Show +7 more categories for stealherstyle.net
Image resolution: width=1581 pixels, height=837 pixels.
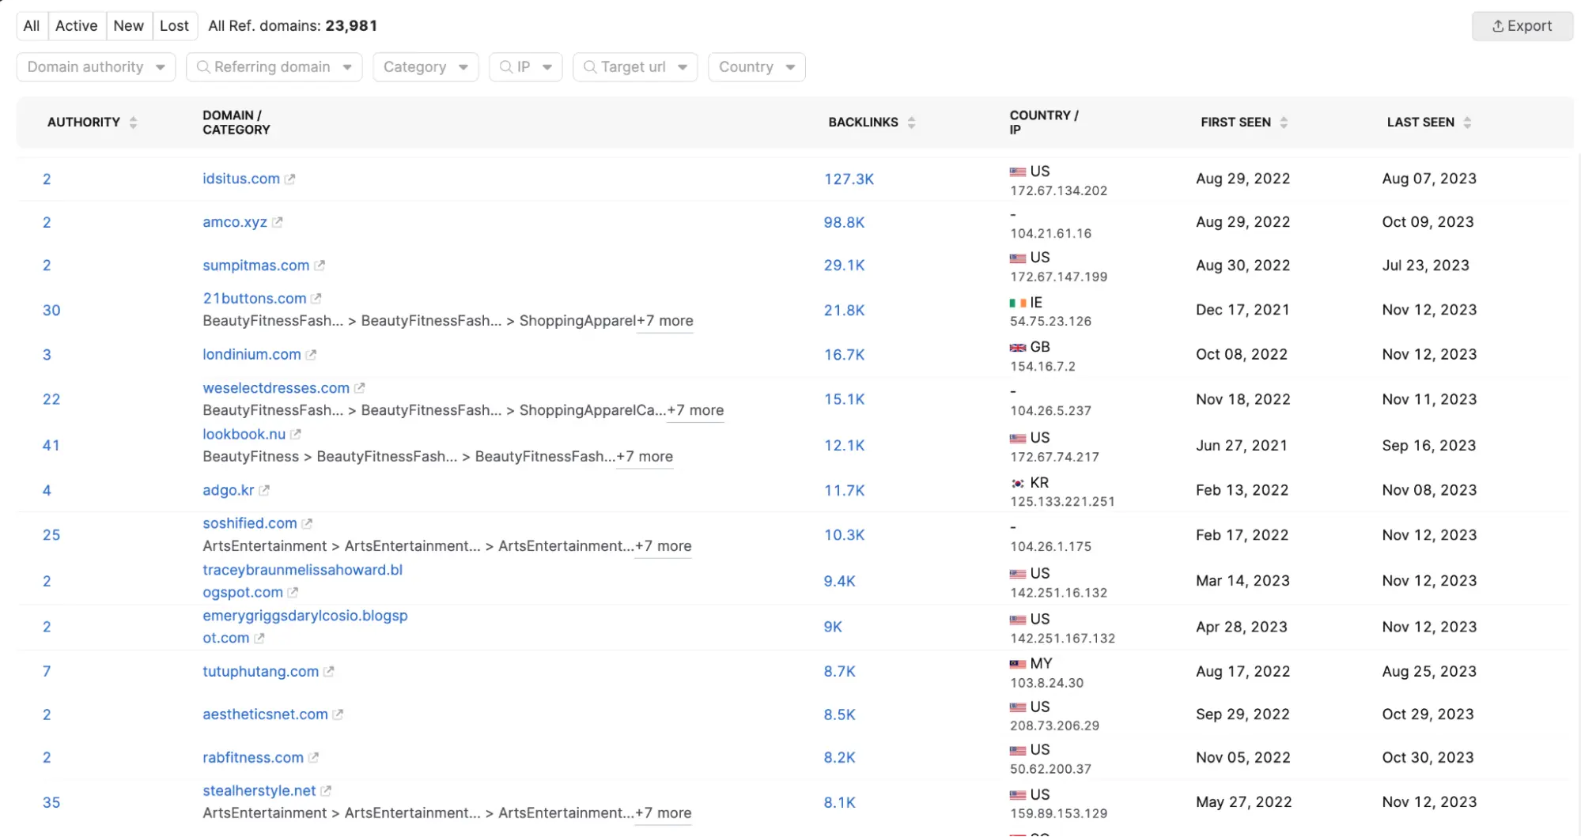(x=663, y=813)
